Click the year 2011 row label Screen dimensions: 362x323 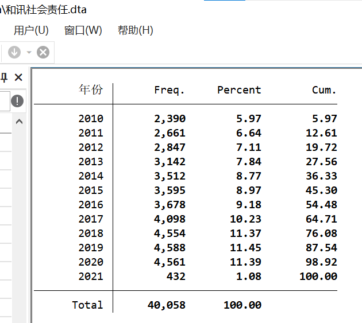tap(91, 133)
